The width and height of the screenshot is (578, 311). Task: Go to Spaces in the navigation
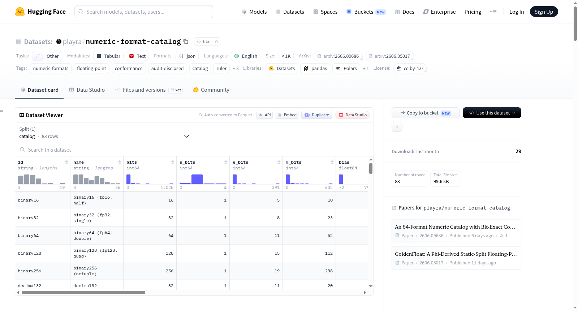pos(325,12)
